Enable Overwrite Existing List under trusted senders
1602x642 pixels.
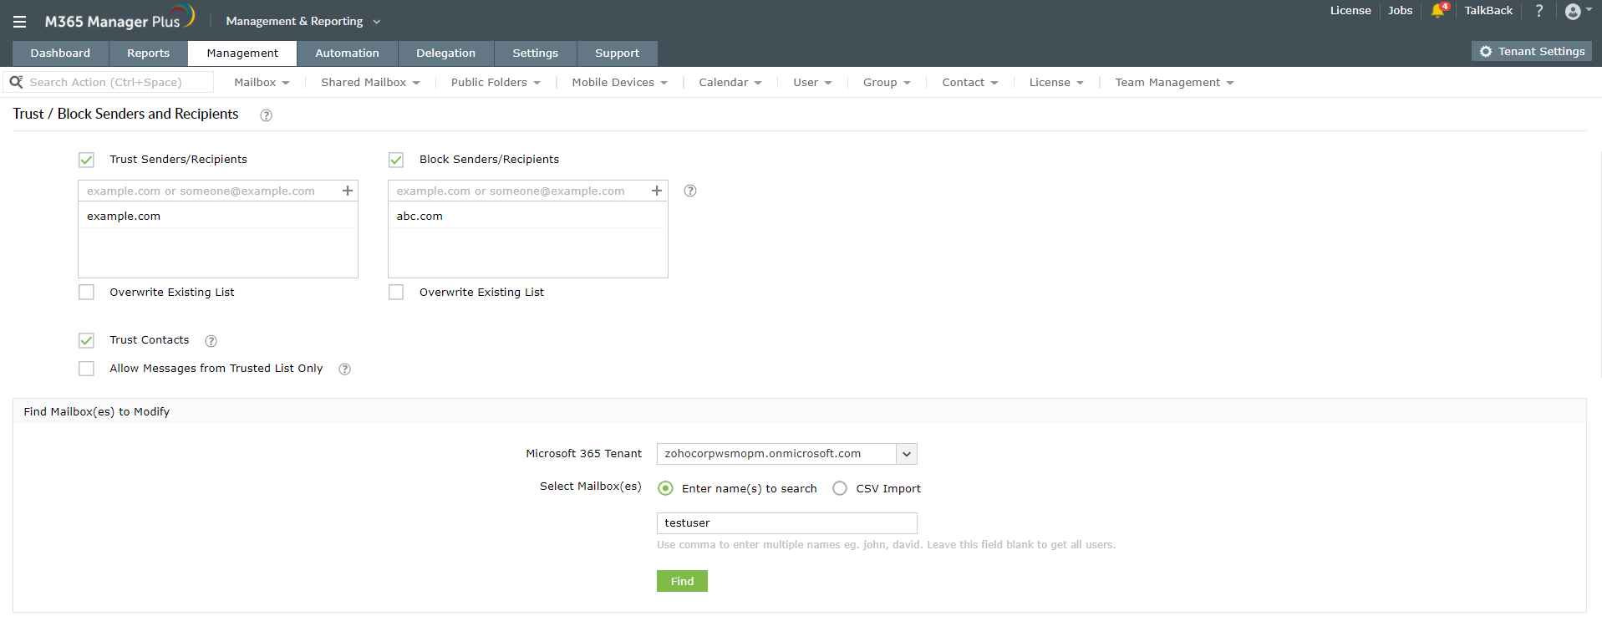tap(86, 292)
